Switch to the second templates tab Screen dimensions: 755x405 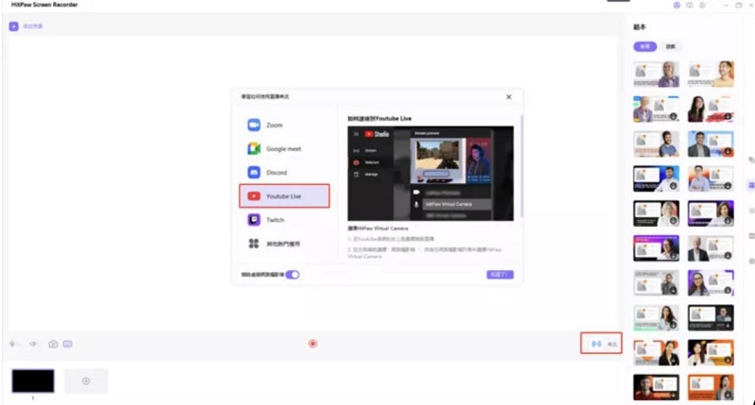(x=670, y=46)
